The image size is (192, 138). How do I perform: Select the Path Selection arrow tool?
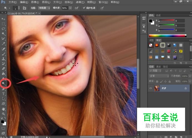[x=3, y=98]
